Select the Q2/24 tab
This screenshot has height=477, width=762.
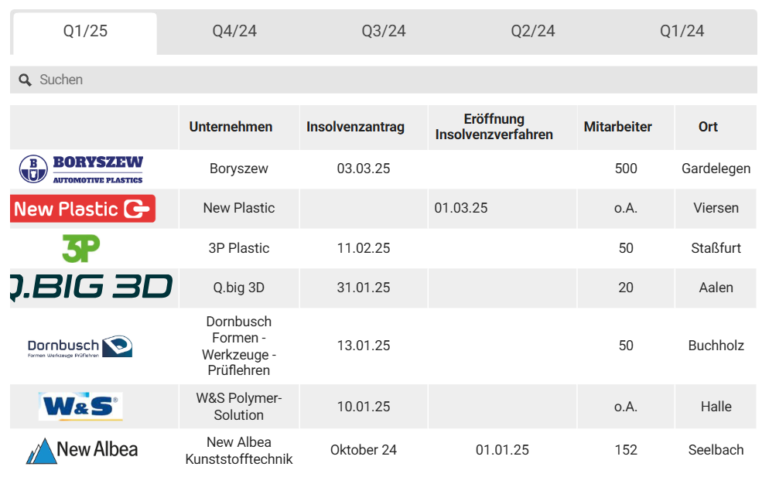click(533, 32)
